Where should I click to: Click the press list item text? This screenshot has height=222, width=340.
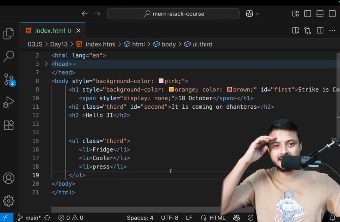pyautogui.click(x=101, y=167)
